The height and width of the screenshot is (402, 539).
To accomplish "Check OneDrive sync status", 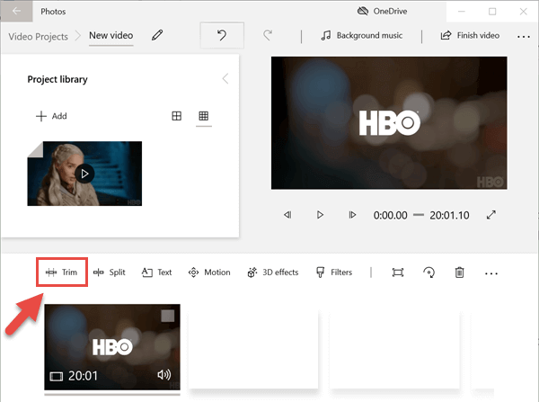I will [382, 12].
